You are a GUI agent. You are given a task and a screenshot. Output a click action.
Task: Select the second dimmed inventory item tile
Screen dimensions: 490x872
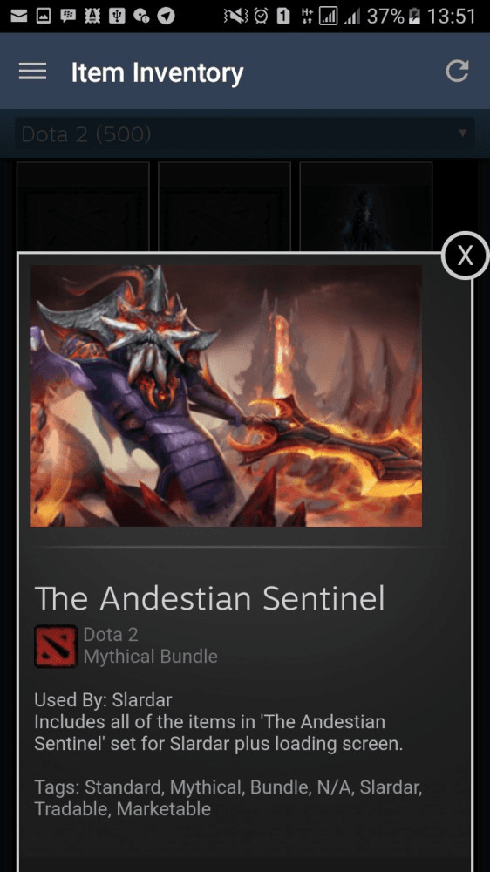225,207
